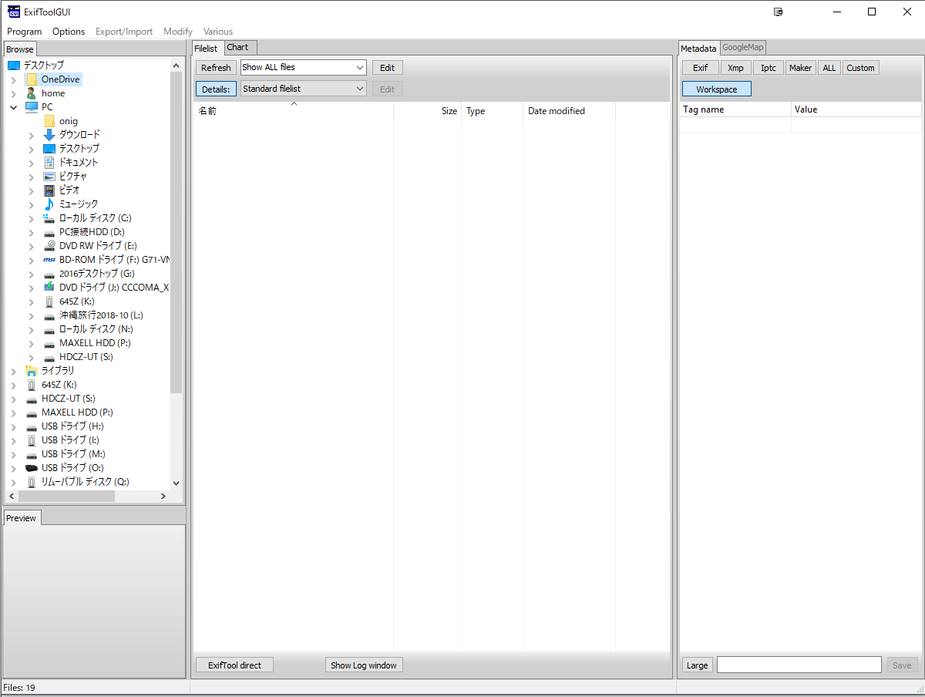Click the ビデオ film icon
This screenshot has width=925, height=697.
point(49,190)
